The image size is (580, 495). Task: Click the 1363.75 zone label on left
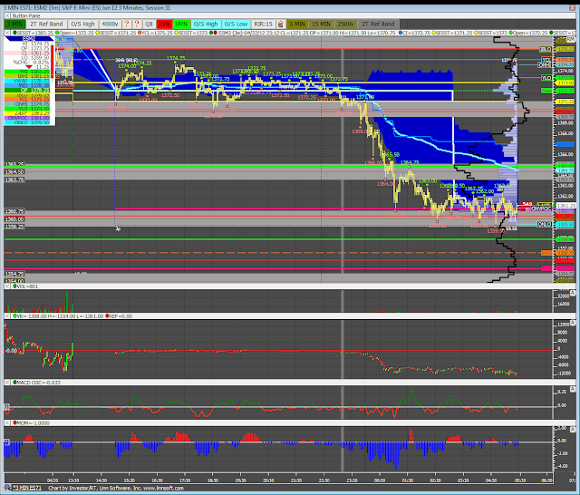[14, 180]
